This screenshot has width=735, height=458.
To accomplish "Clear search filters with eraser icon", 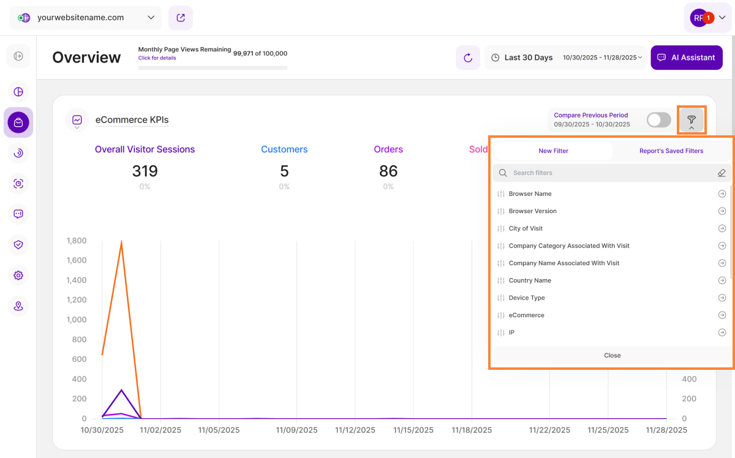I will [x=722, y=173].
